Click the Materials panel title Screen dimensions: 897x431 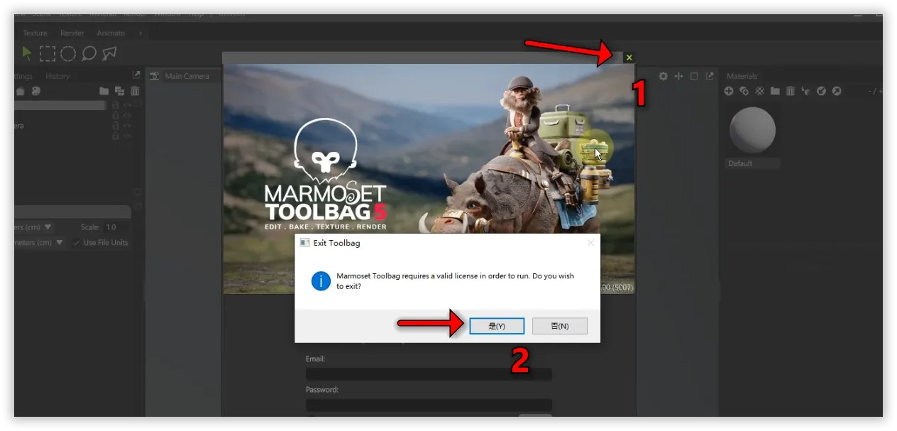(x=742, y=76)
